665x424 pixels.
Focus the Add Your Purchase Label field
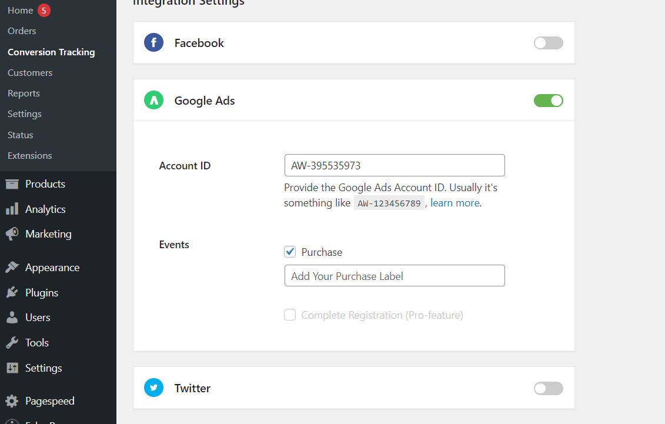395,276
